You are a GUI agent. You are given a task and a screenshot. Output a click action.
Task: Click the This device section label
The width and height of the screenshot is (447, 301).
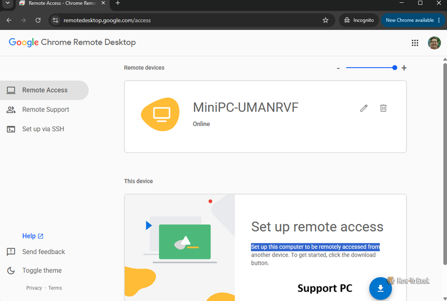[138, 181]
